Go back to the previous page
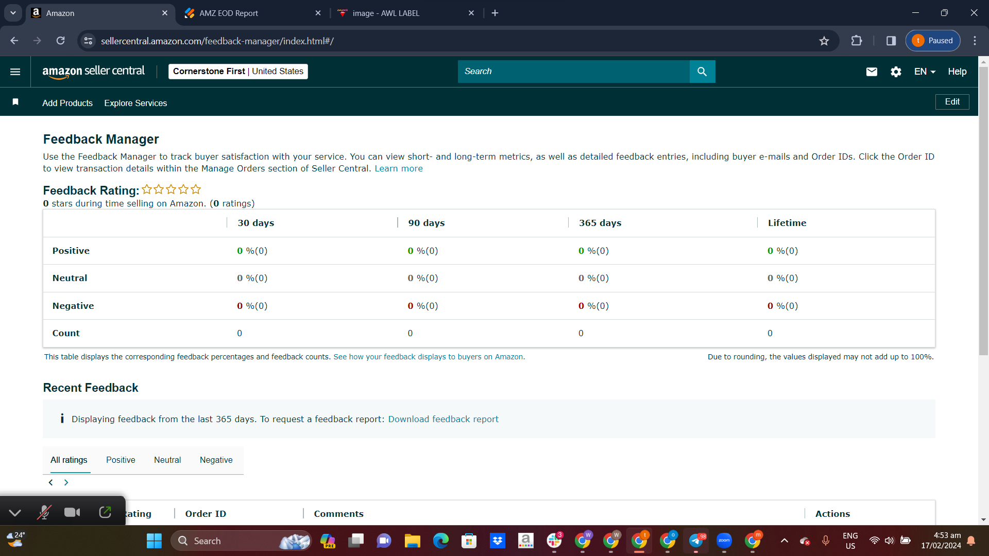The height and width of the screenshot is (556, 989). click(14, 41)
